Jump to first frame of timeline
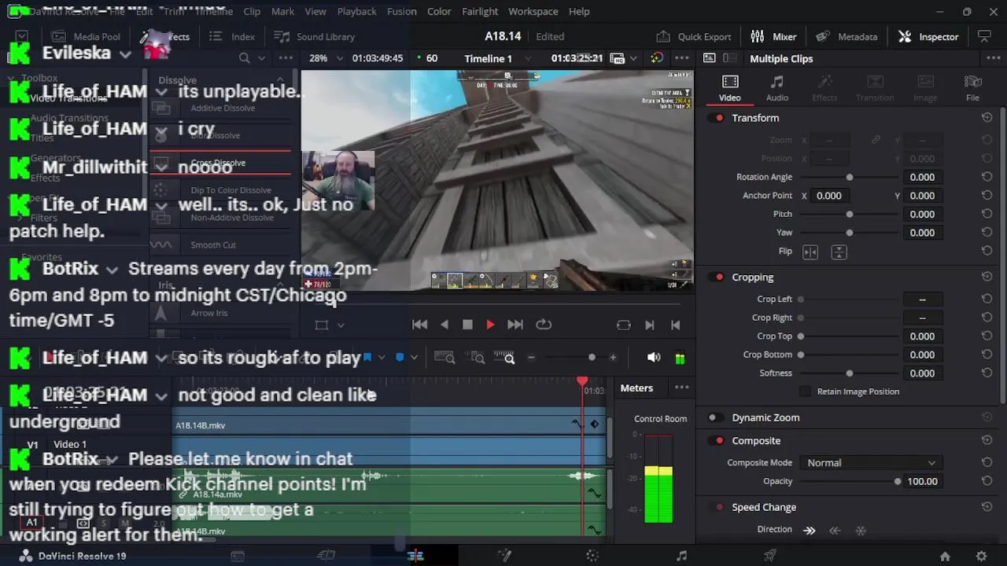This screenshot has width=1007, height=566. [419, 325]
